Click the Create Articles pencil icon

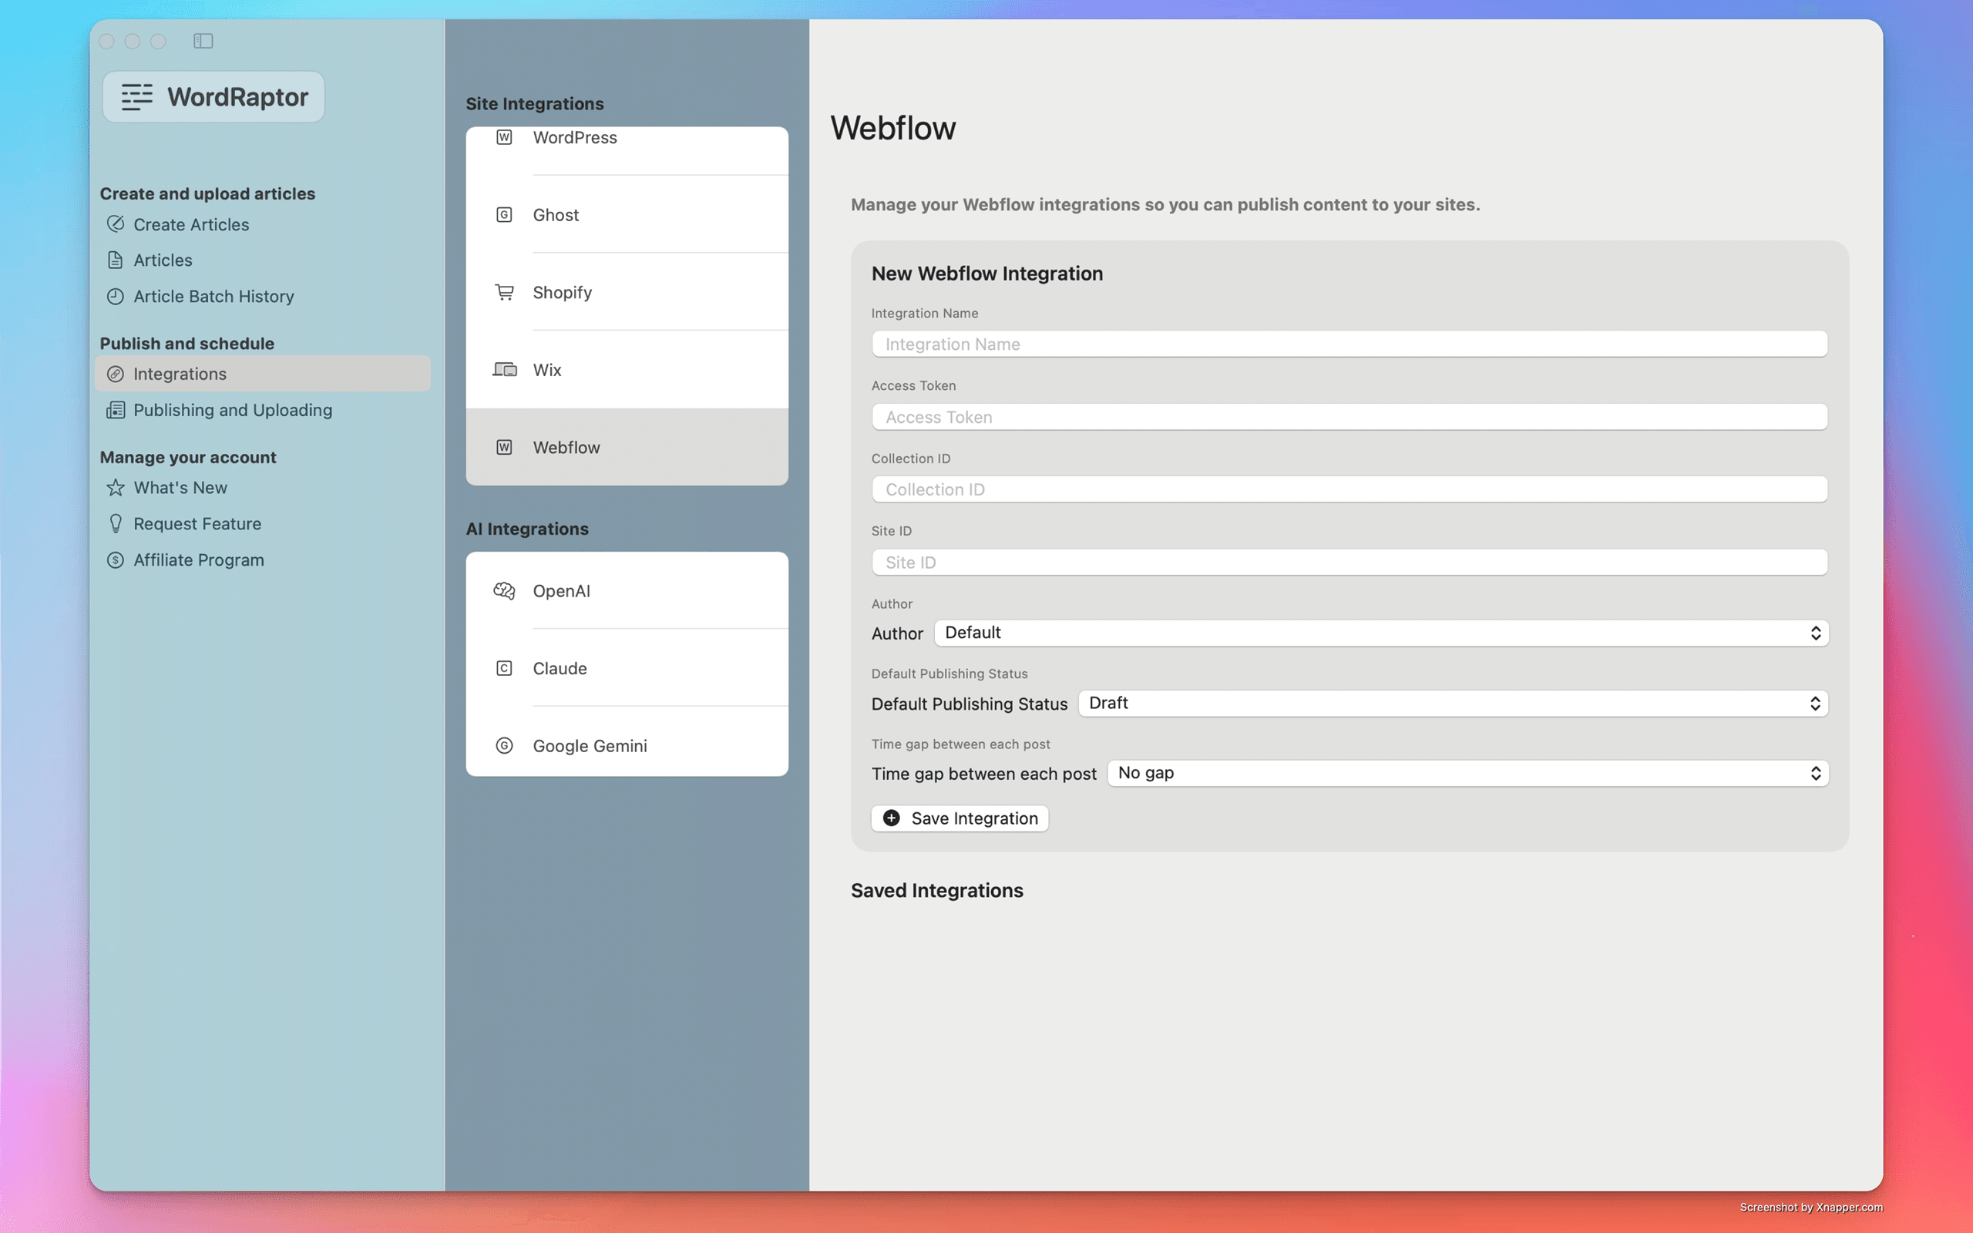click(x=116, y=223)
